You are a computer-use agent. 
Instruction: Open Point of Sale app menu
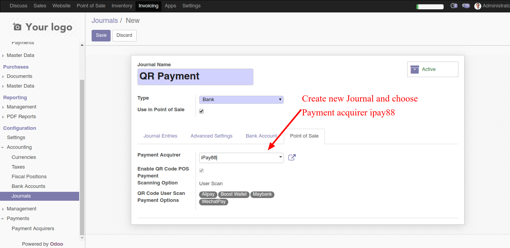91,6
